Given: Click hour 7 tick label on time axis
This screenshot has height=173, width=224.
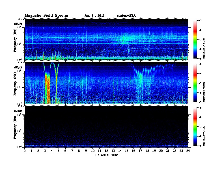Looking at the screenshot, I should (72, 151).
